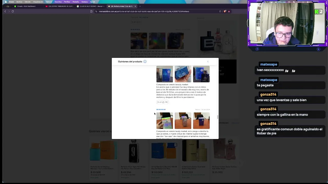Viewport: 328px width, 184px height.
Task: Click first review thumbnail on background page
Action: 139,41
